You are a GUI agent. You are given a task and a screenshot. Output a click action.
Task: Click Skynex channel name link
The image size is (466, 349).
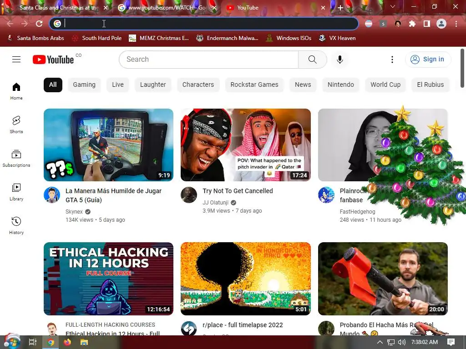74,212
